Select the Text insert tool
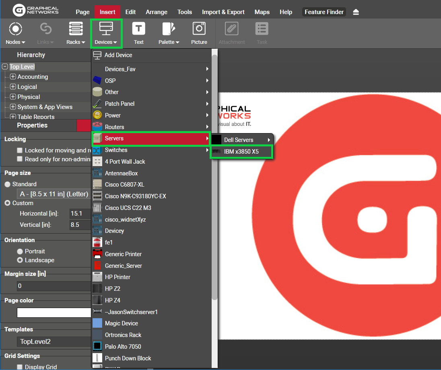The width and height of the screenshot is (441, 370). [138, 29]
